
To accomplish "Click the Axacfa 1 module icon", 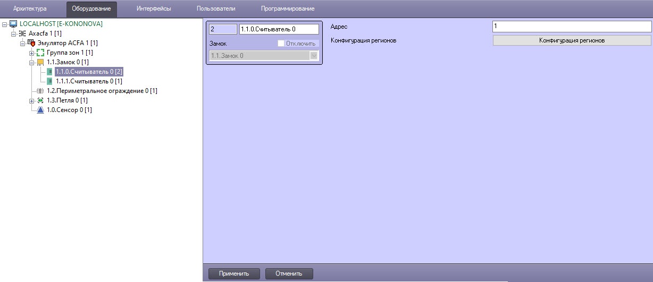I will click(x=22, y=33).
